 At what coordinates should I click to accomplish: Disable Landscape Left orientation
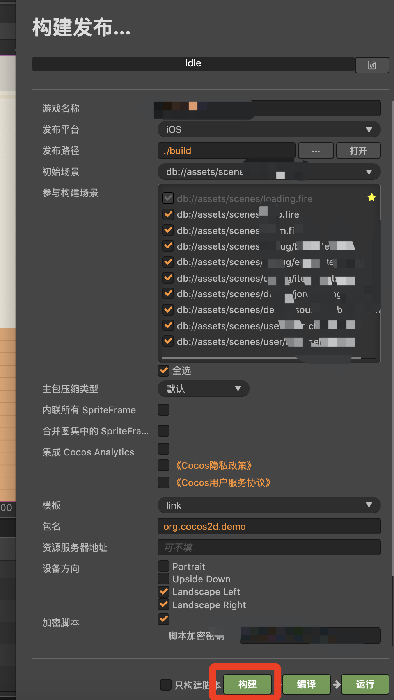tap(163, 591)
